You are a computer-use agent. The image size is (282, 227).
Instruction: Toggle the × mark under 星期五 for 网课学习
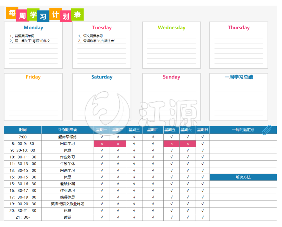click(x=171, y=143)
